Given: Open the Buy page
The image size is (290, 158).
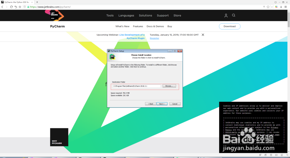Looking at the screenshot, I should 170,26.
